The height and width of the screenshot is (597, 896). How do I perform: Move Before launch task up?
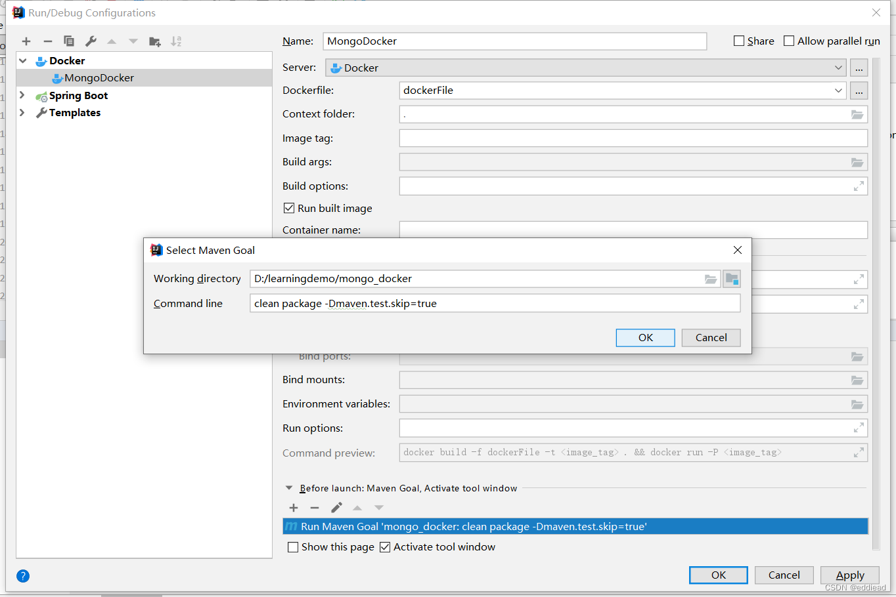(357, 508)
